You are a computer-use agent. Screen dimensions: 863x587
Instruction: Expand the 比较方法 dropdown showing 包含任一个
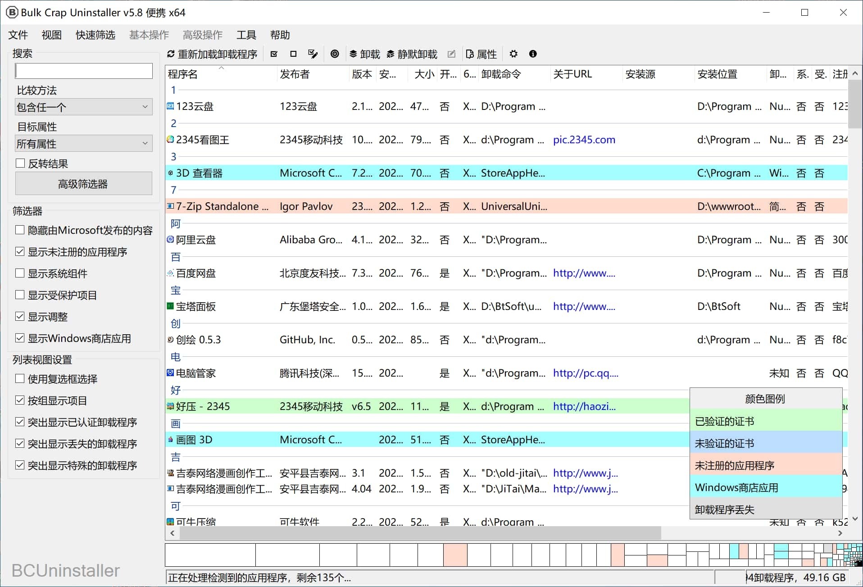pos(84,107)
